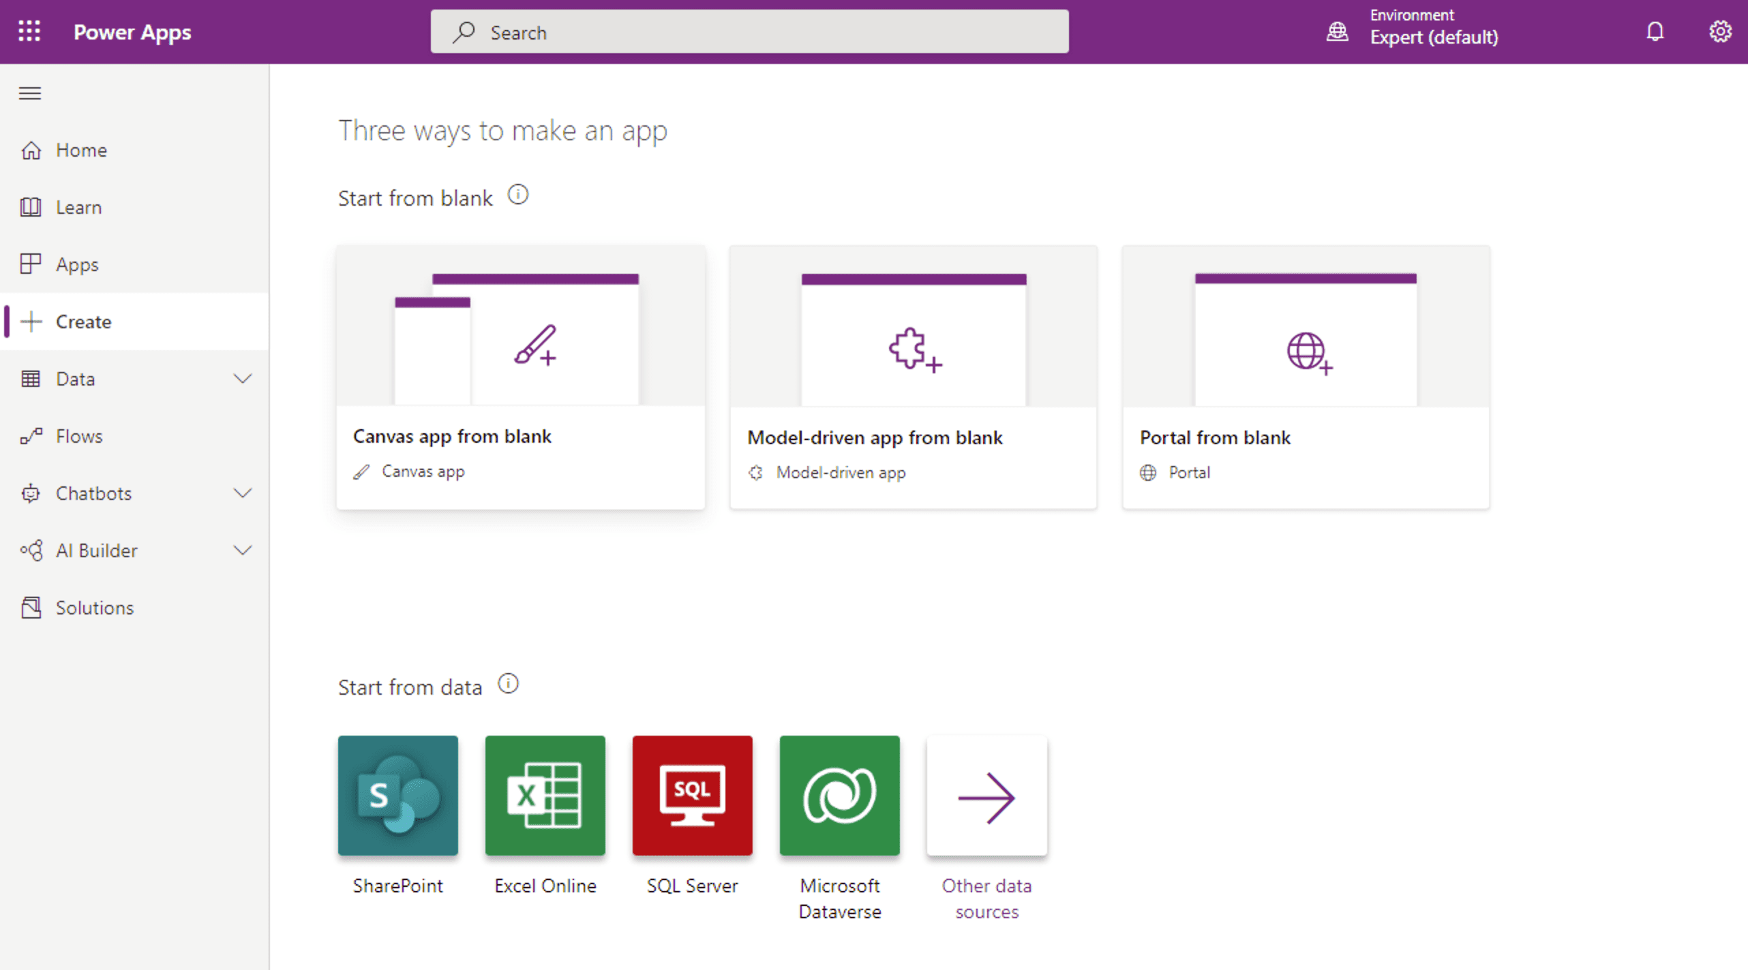Click the Flows icon in sidebar
Screen dimensions: 1748x970
(31, 435)
